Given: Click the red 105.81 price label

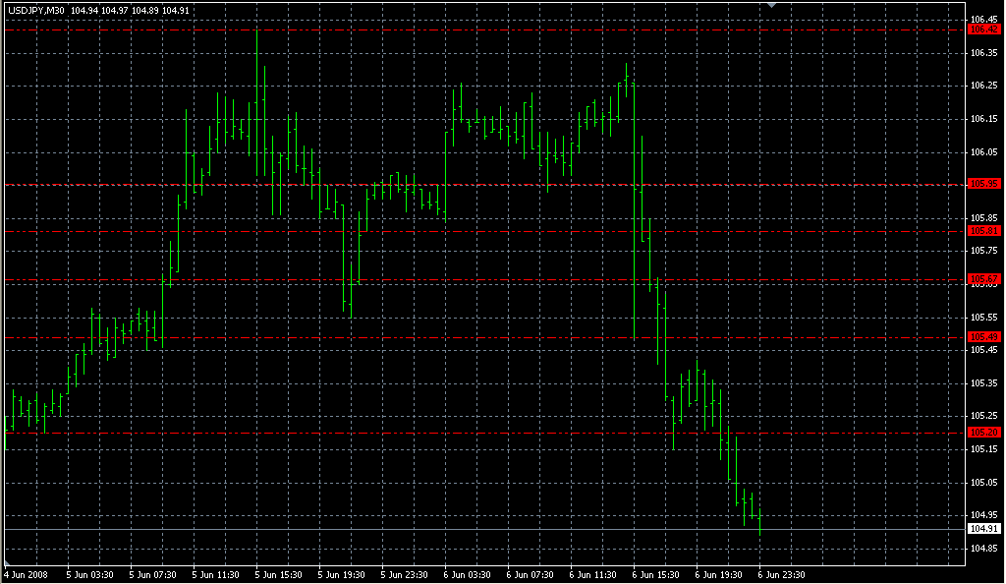Looking at the screenshot, I should tap(983, 230).
